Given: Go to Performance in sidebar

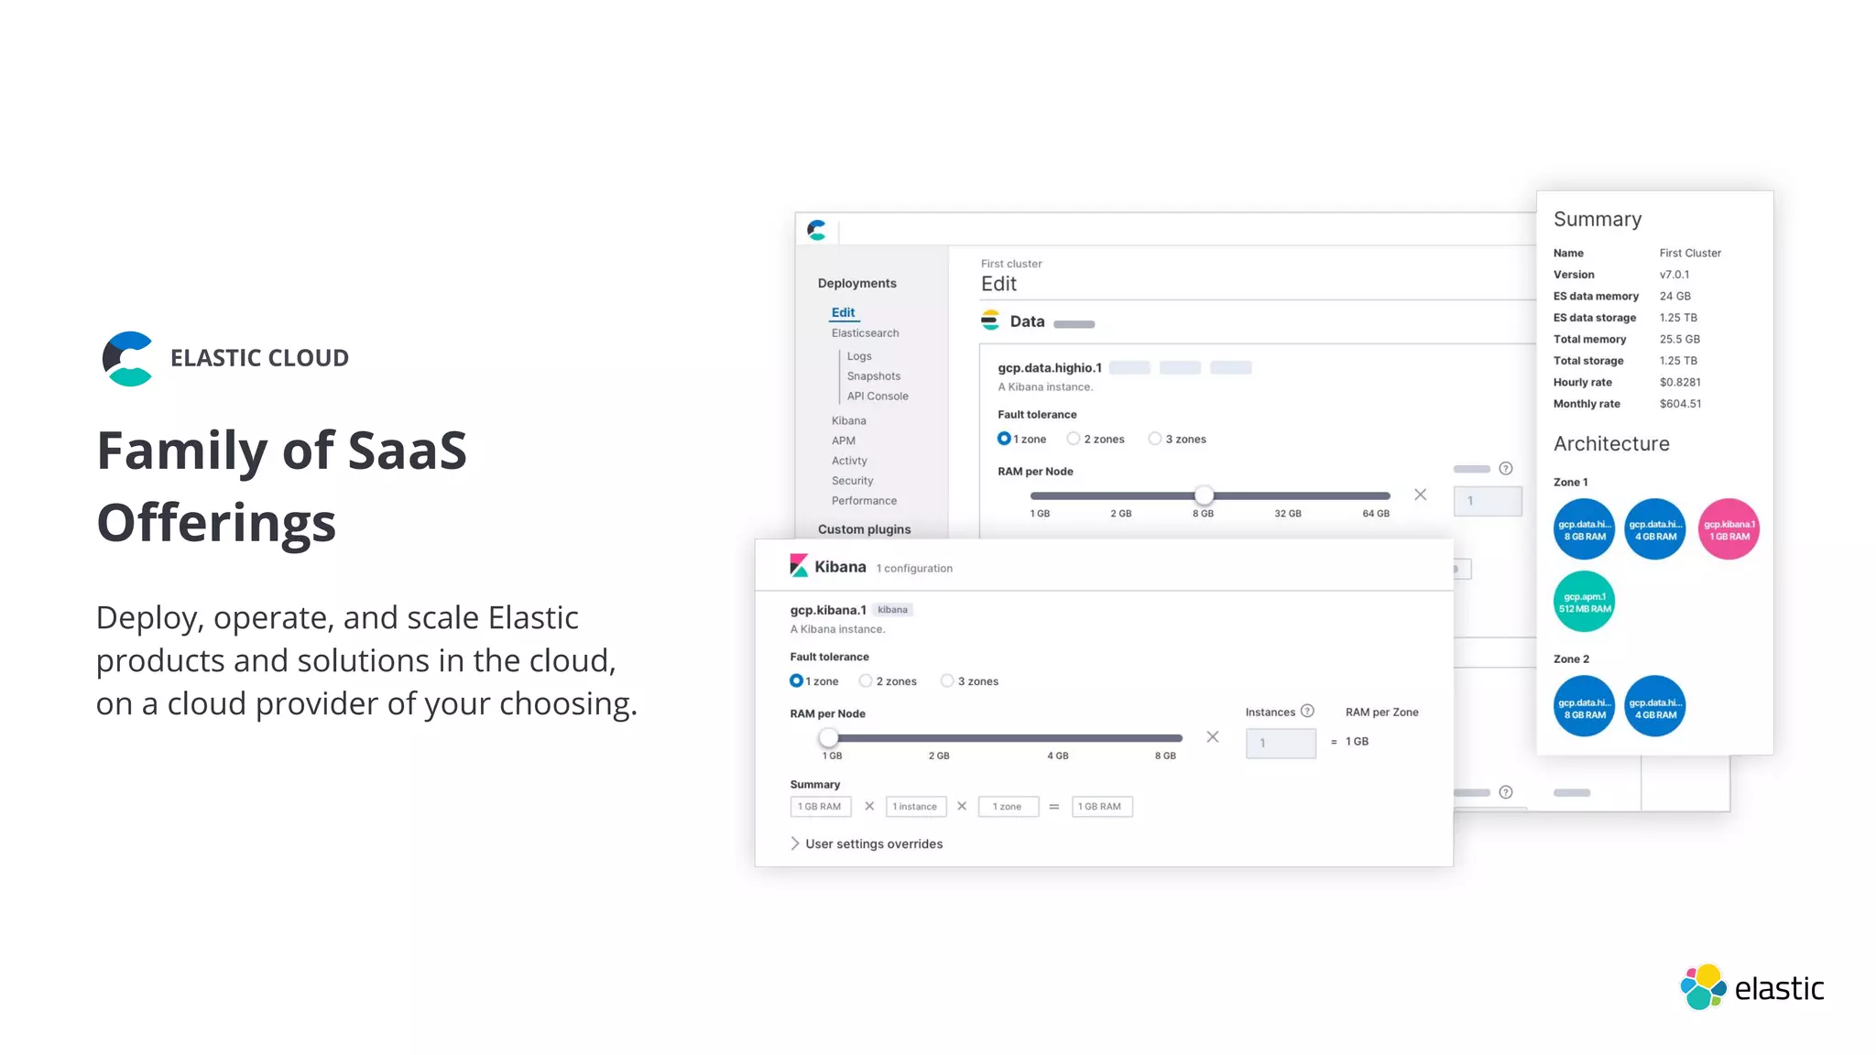Looking at the screenshot, I should tap(864, 501).
